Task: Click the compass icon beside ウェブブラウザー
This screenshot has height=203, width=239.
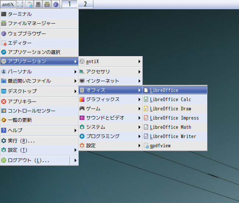Action: (x=4, y=34)
